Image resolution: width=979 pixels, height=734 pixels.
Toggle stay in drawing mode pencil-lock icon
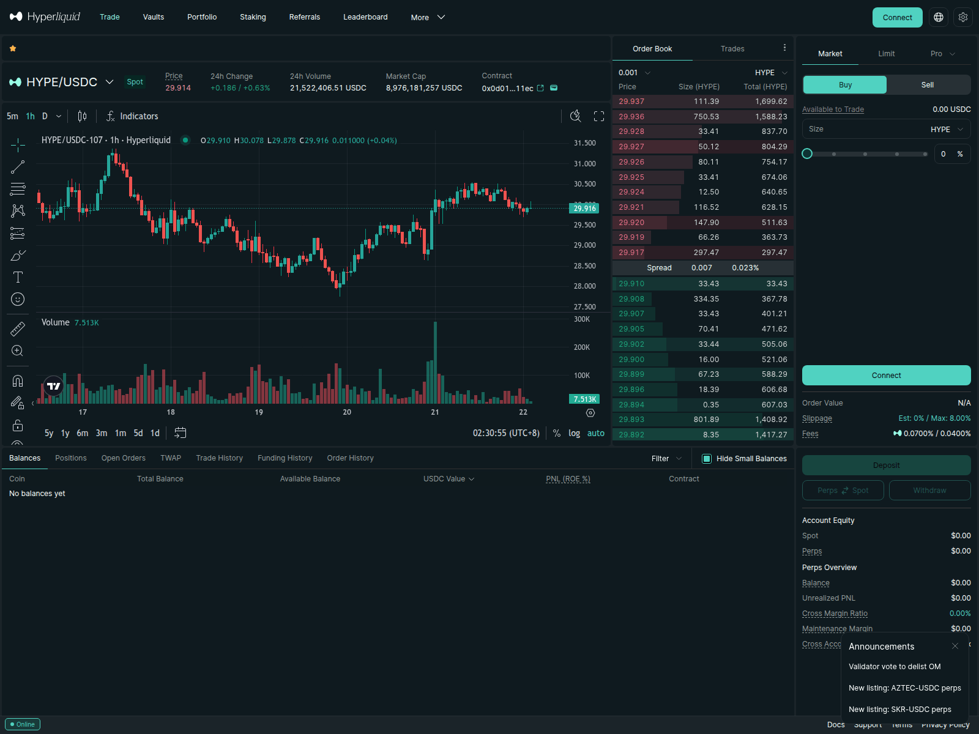pos(18,402)
